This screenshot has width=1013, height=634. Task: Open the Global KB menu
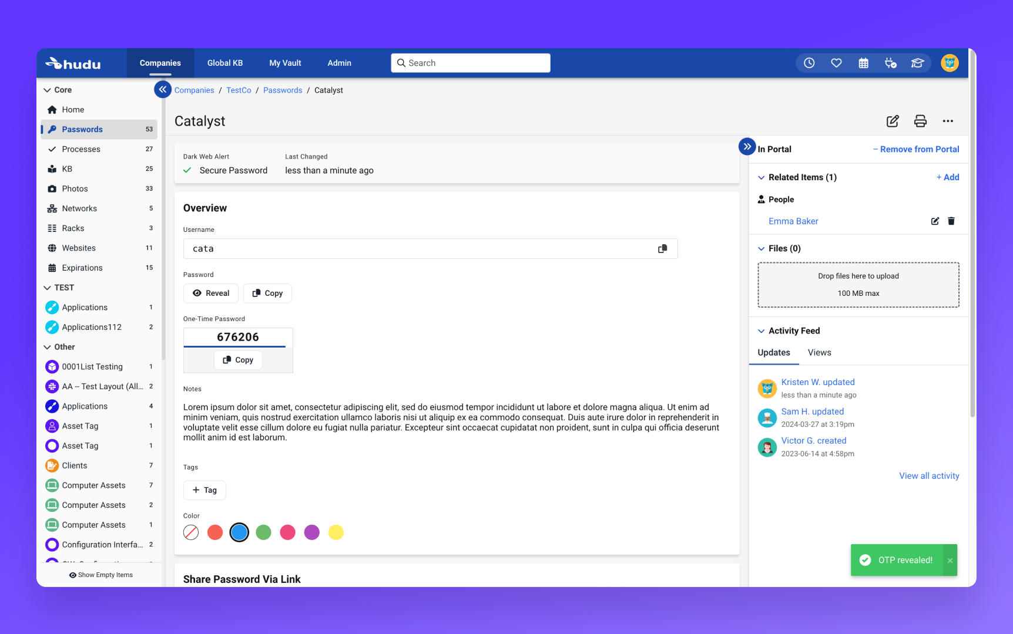coord(224,63)
